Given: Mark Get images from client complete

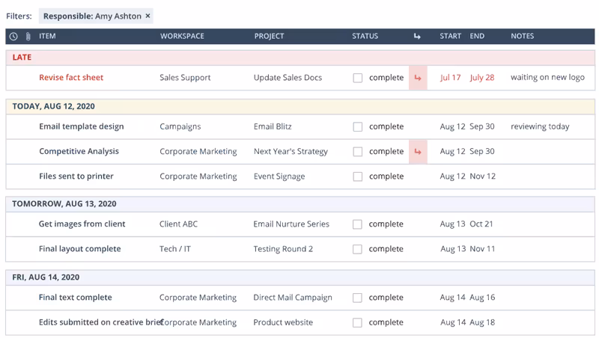Looking at the screenshot, I should point(357,224).
